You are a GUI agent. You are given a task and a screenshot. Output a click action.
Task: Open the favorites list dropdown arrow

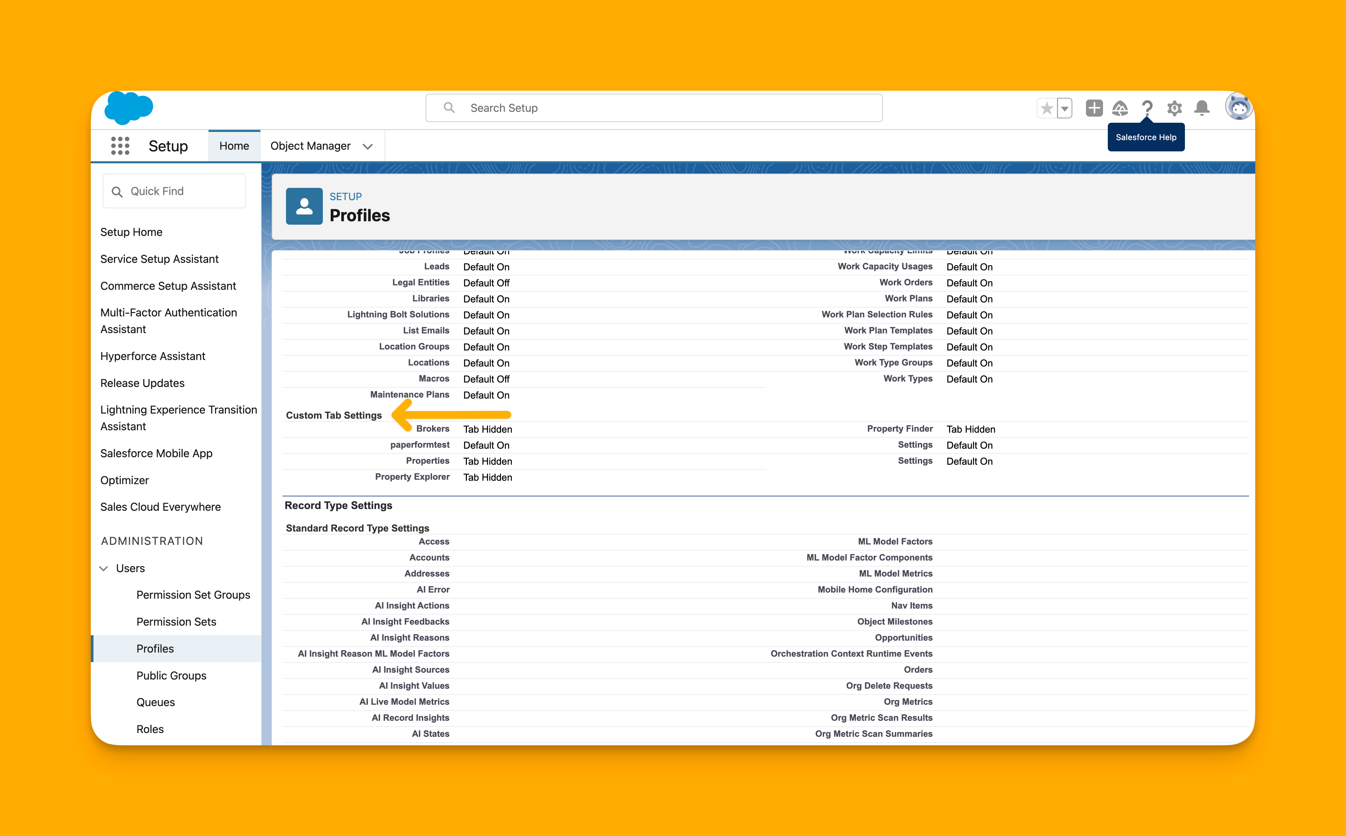coord(1065,108)
